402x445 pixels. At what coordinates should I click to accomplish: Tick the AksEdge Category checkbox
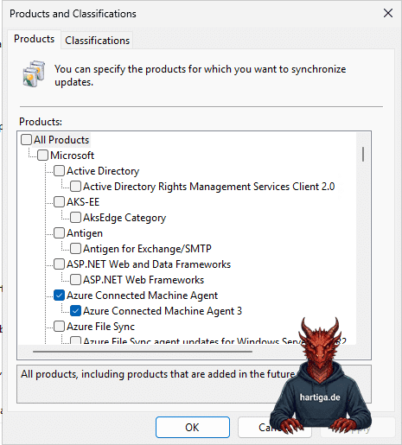tap(75, 218)
